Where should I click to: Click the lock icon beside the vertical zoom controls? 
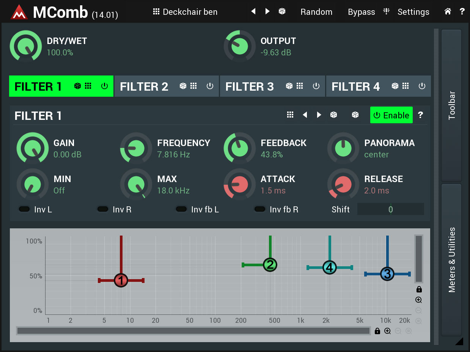coord(419,289)
